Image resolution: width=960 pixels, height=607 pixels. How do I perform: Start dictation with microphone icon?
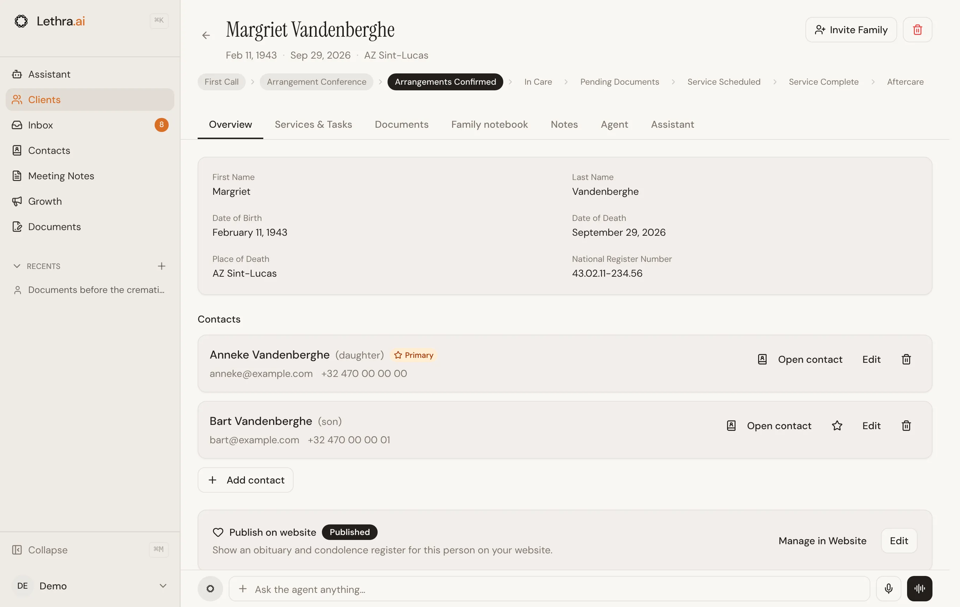coord(889,589)
